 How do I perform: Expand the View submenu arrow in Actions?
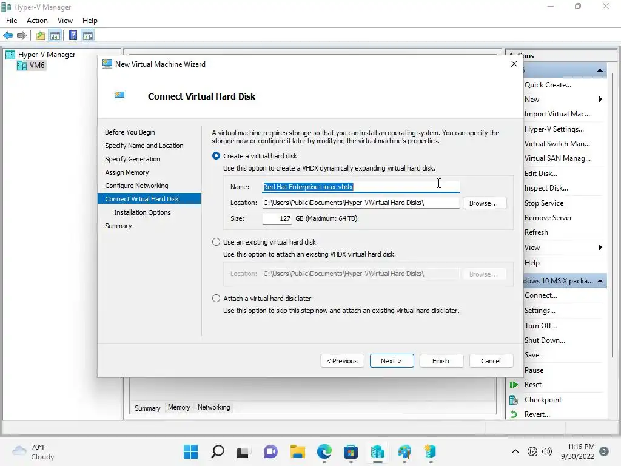pyautogui.click(x=600, y=248)
